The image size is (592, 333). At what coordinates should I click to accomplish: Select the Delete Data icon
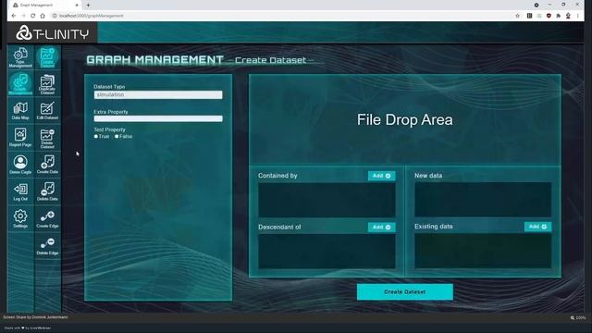[47, 191]
